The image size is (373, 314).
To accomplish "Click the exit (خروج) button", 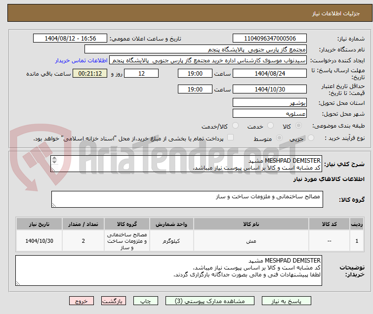I will point(82,301).
